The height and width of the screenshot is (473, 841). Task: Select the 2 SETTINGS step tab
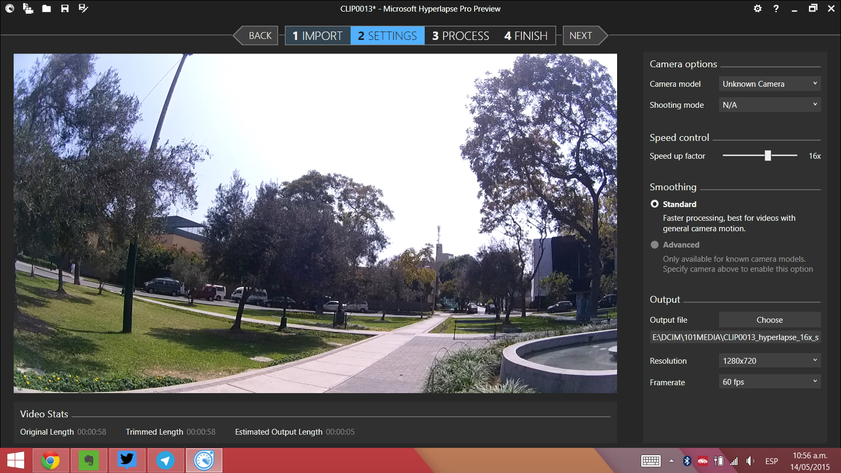tap(387, 36)
